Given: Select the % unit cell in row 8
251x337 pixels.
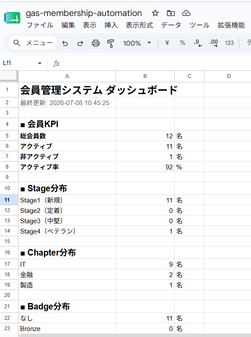Looking at the screenshot, I should [x=189, y=167].
